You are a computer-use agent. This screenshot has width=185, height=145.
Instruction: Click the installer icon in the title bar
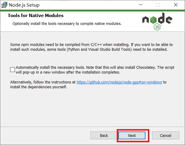point(4,5)
